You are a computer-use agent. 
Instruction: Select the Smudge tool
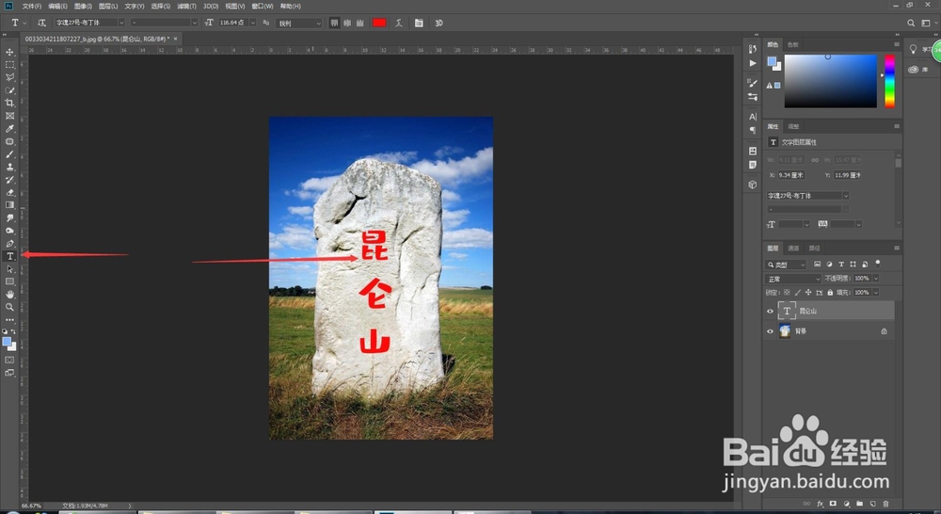coord(9,218)
